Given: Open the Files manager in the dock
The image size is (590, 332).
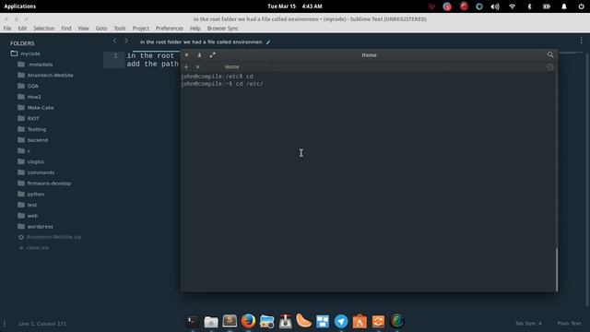Looking at the screenshot, I should [211, 322].
